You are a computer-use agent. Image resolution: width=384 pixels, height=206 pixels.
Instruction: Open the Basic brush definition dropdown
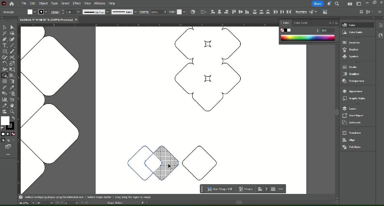(136, 12)
